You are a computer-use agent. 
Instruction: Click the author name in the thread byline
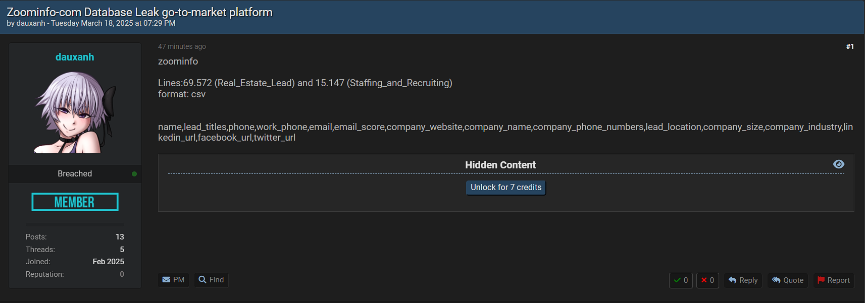point(31,23)
